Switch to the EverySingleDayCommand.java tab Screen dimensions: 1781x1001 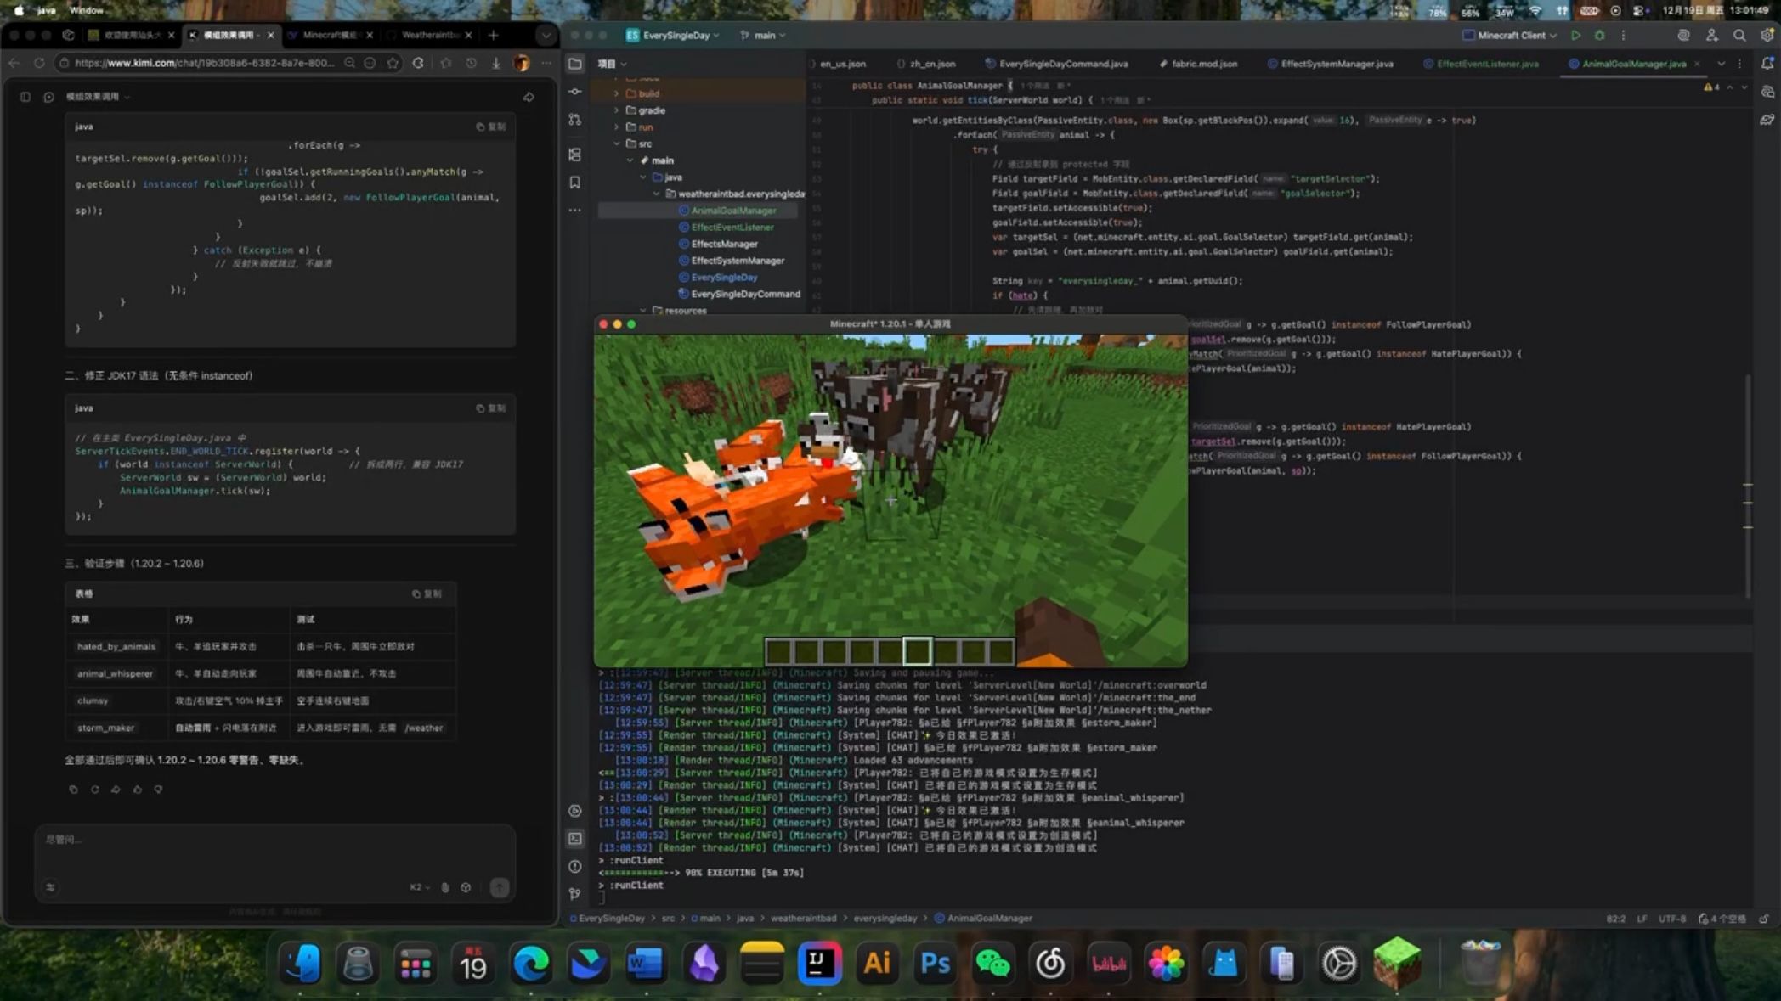click(1056, 64)
